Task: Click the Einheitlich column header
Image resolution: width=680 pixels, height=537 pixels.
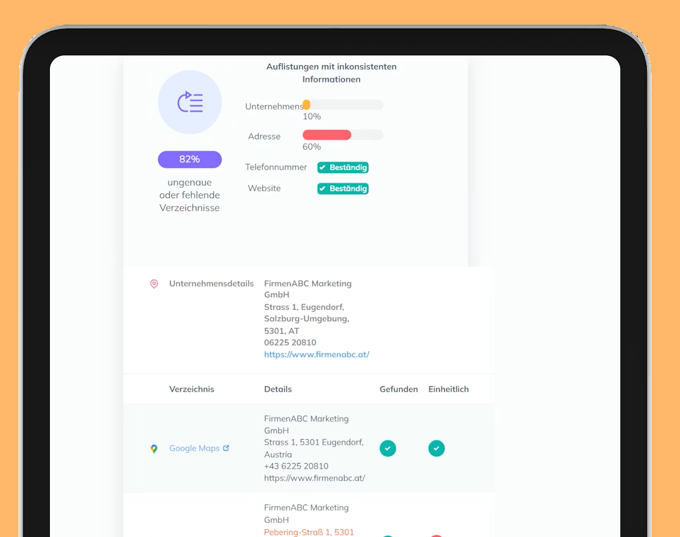Action: pos(448,389)
